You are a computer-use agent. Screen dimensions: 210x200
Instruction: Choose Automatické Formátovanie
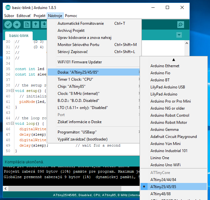94,23
